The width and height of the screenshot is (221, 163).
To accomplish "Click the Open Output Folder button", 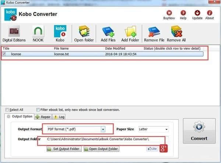I will 102,149.
